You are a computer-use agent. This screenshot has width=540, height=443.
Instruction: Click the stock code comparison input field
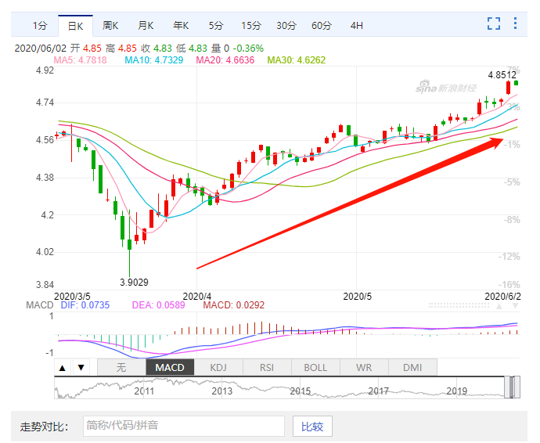tap(183, 427)
